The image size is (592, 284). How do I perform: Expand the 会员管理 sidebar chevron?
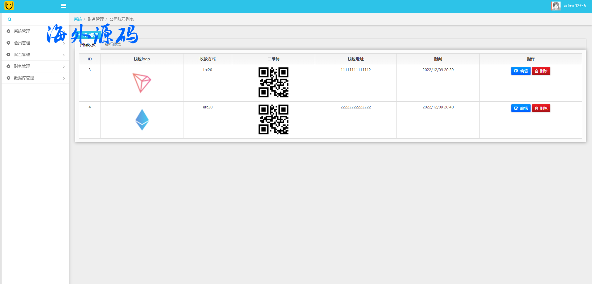click(x=64, y=43)
